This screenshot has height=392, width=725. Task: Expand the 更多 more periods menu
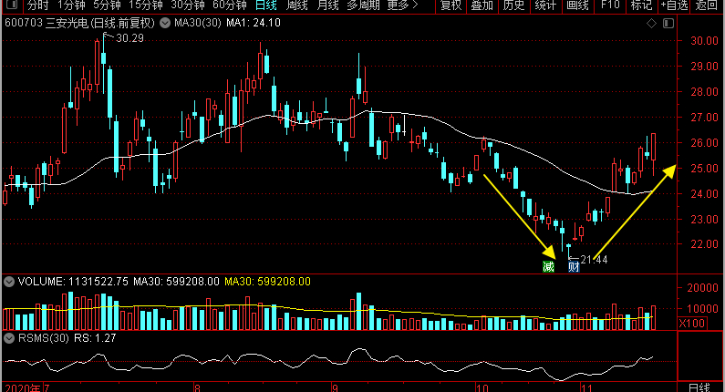pos(402,5)
